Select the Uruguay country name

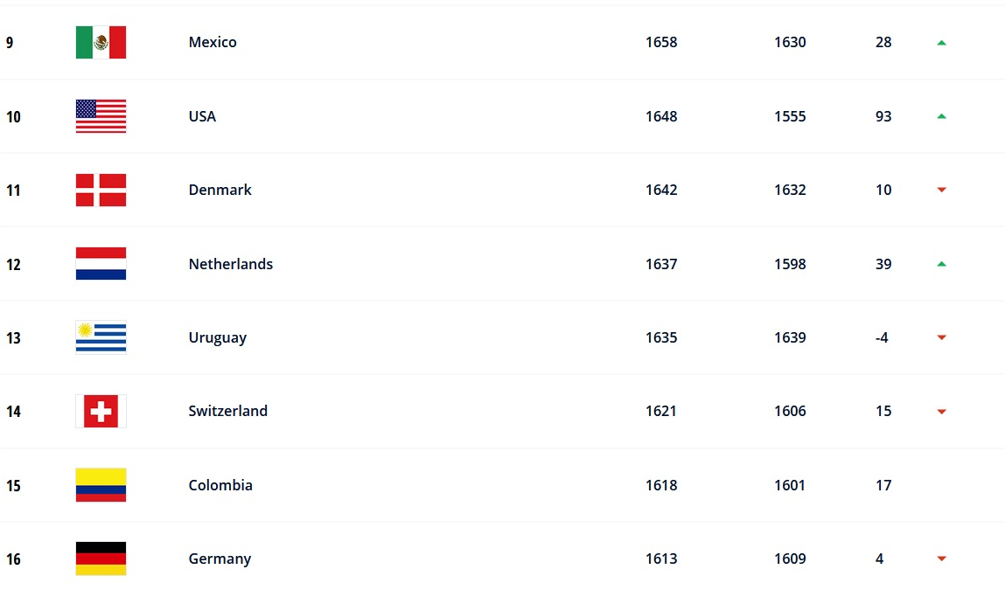217,337
